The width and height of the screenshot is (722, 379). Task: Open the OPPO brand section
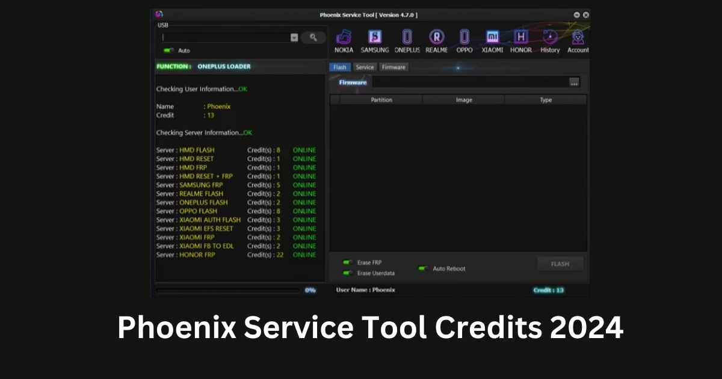coord(464,41)
